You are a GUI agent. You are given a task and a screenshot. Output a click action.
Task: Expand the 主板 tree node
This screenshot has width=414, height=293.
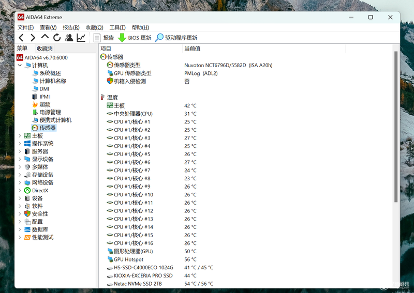[20, 136]
